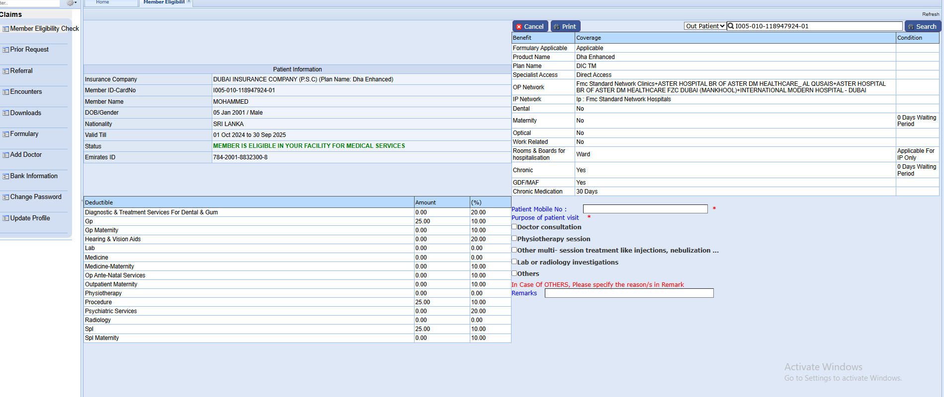Image resolution: width=944 pixels, height=397 pixels.
Task: Close the Member Eligibility tab with its x icon
Action: [x=189, y=2]
